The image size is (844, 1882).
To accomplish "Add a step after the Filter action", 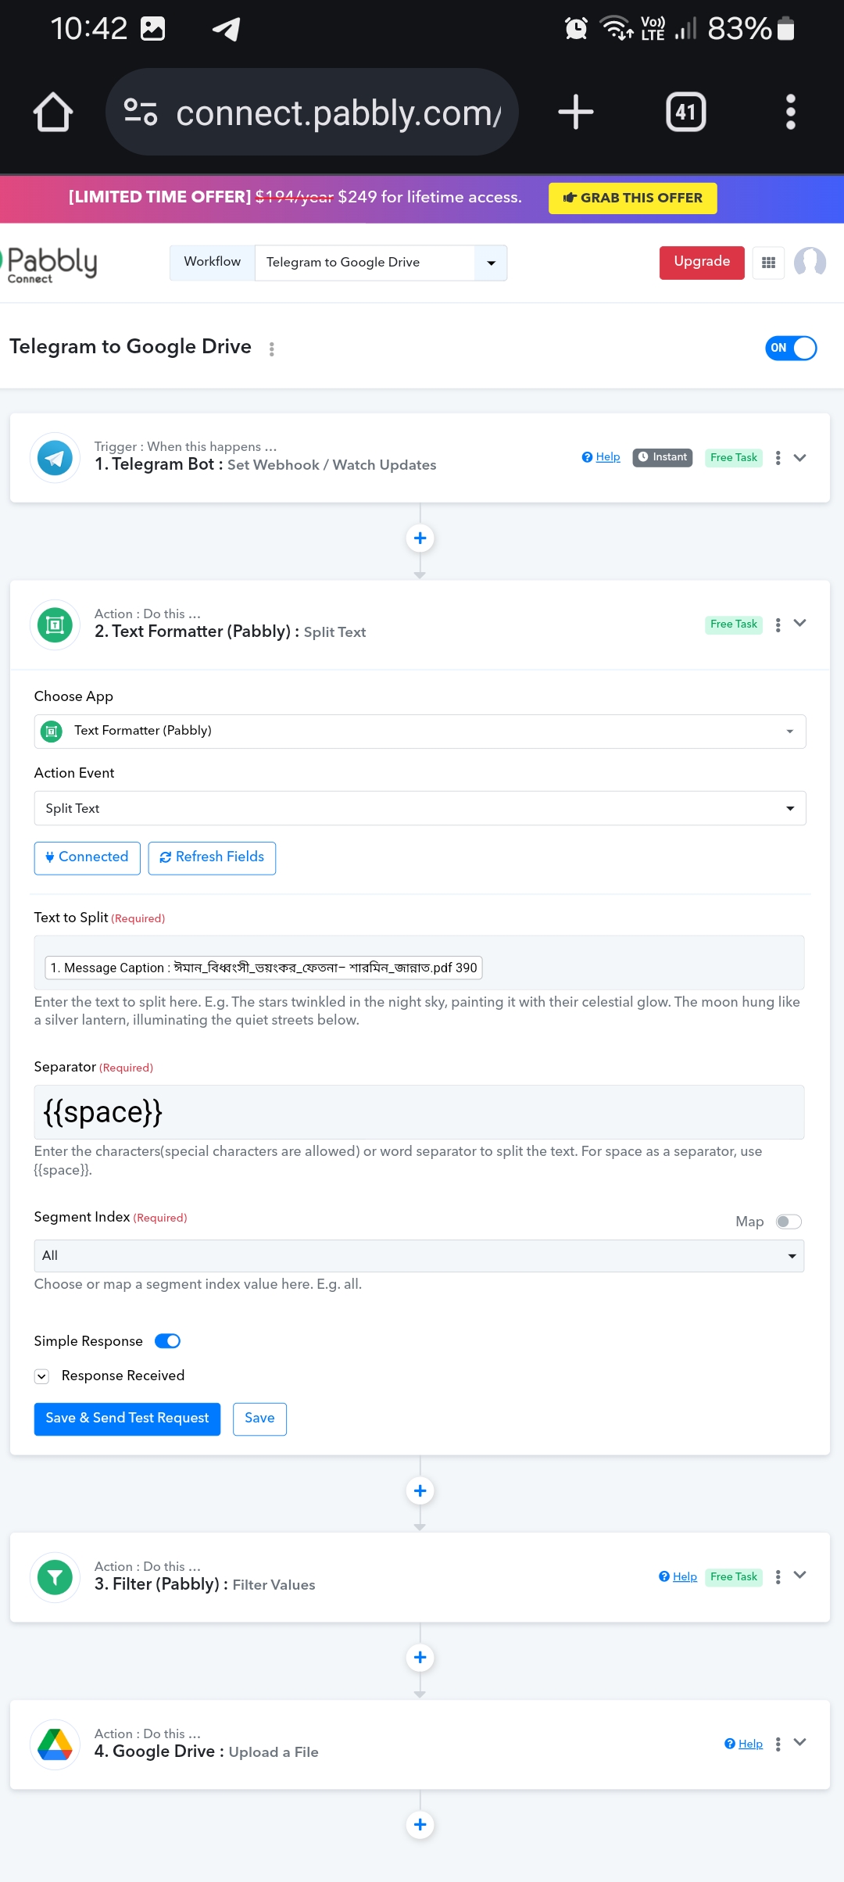I will (420, 1658).
